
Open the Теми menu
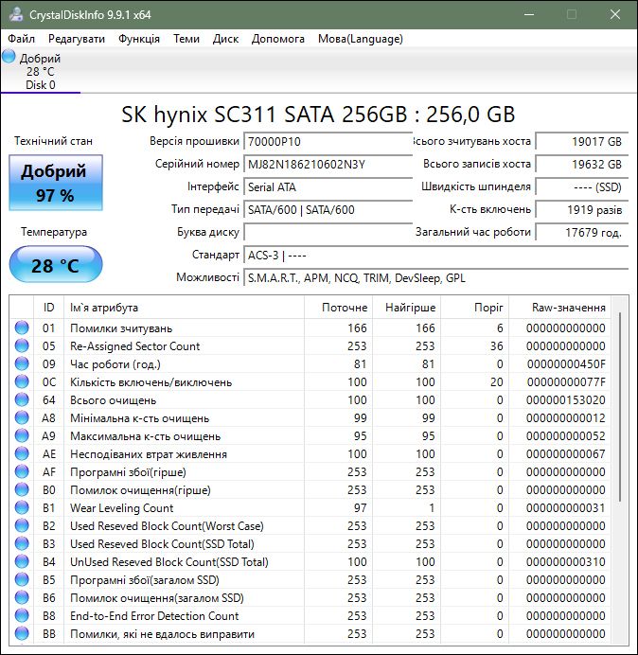(x=186, y=39)
